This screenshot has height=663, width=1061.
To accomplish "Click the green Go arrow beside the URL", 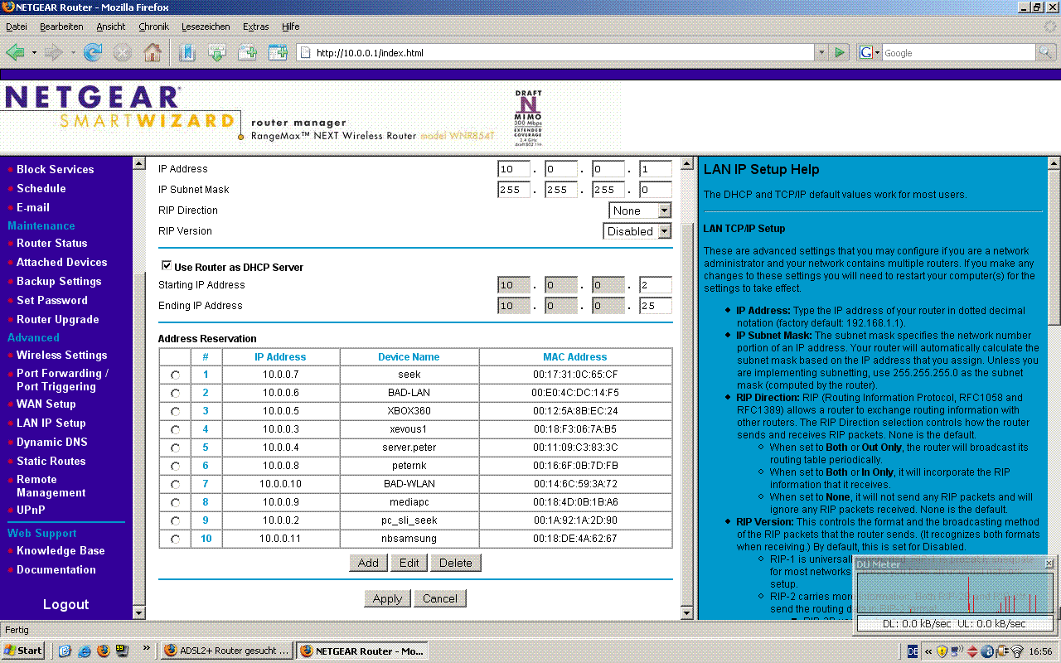I will point(841,52).
